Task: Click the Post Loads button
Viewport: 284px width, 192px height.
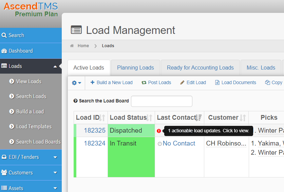Action: point(156,82)
